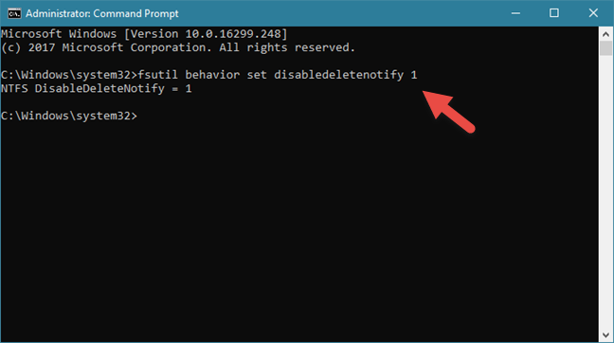The image size is (614, 343).
Task: Click the scrollbar down arrow
Action: pos(605,335)
